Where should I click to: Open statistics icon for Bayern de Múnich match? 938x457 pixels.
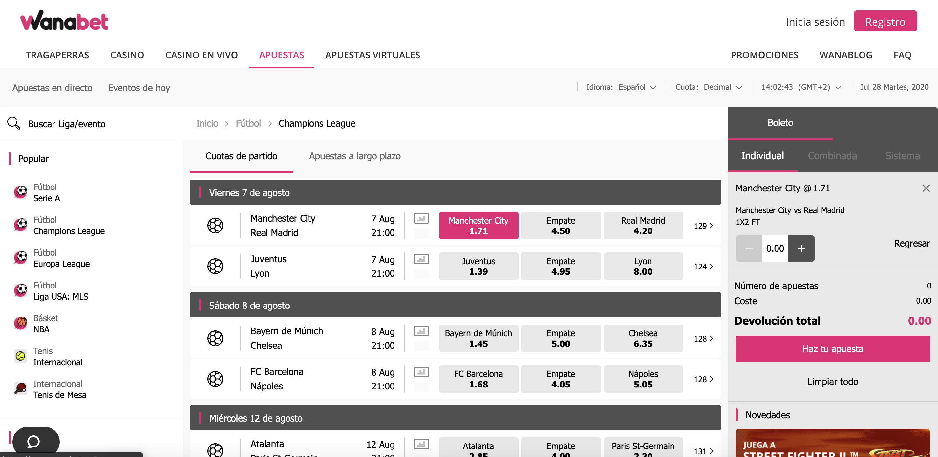(x=421, y=331)
